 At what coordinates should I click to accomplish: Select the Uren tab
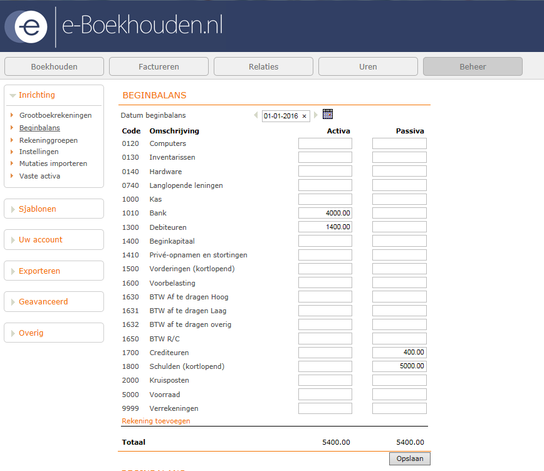(368, 66)
